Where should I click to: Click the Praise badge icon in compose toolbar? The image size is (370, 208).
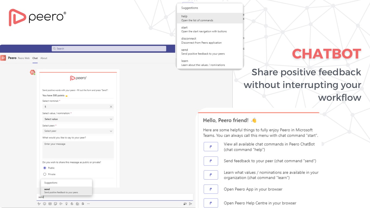(66, 204)
